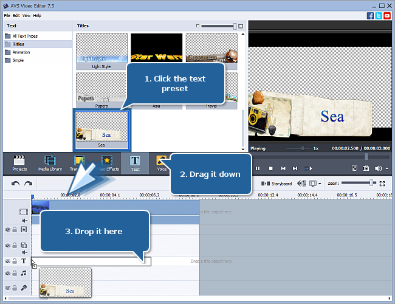Select the Light Style title preset

[101, 52]
